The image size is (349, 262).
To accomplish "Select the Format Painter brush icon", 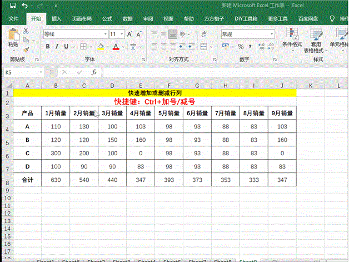I will tap(27, 50).
